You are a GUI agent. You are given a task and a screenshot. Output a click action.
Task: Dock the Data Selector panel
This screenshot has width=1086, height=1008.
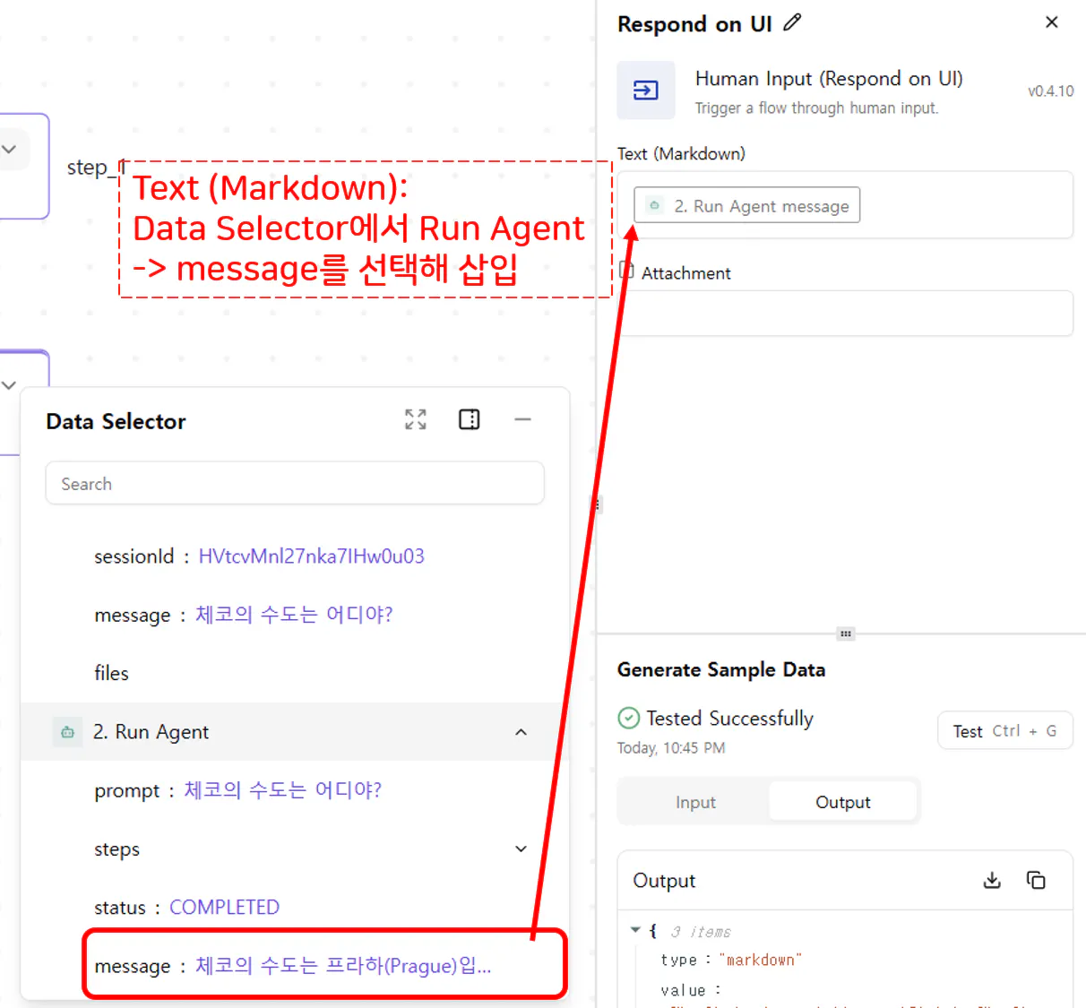pos(470,419)
